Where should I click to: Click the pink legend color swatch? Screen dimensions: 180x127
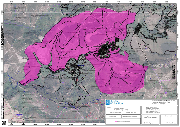[x=116, y=122]
